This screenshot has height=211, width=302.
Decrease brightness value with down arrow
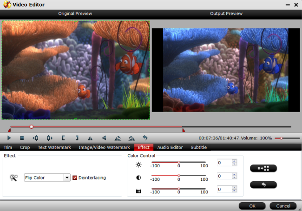(x=234, y=164)
